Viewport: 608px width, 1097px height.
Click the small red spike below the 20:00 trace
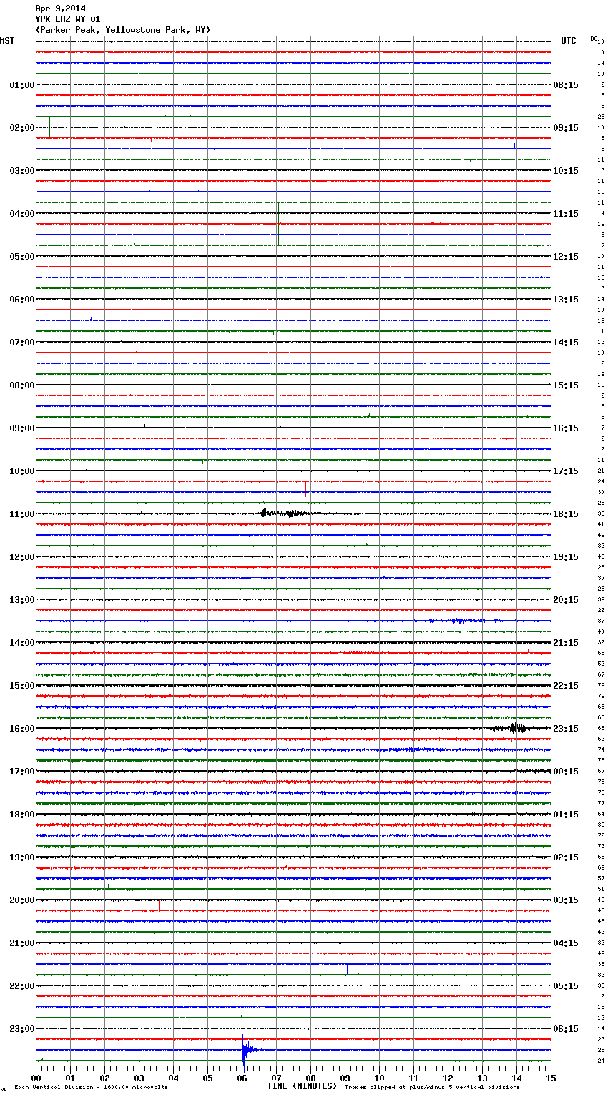tap(159, 905)
